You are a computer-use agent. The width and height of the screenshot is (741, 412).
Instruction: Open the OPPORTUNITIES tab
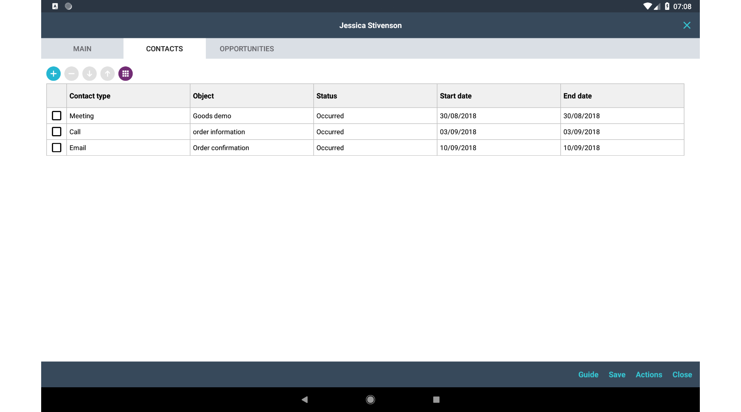(x=247, y=49)
